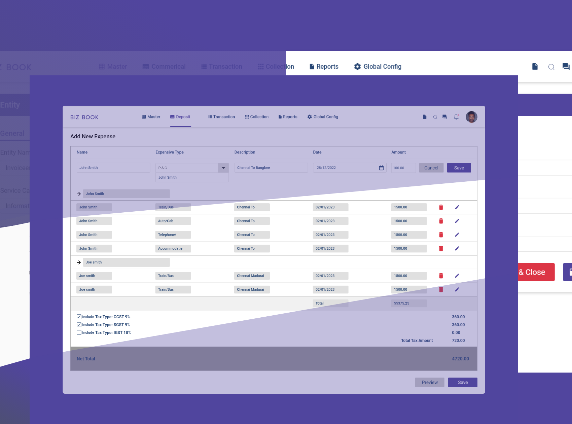Click the Name input field John Smith
572x424 pixels.
113,168
